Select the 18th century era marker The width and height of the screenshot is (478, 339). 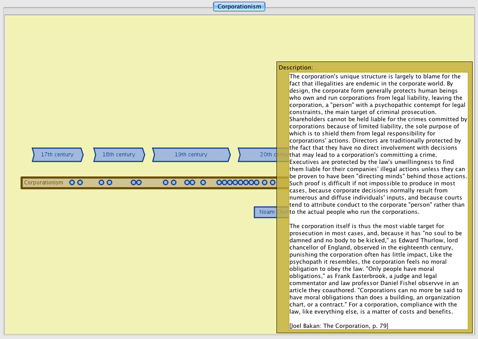pyautogui.click(x=119, y=155)
